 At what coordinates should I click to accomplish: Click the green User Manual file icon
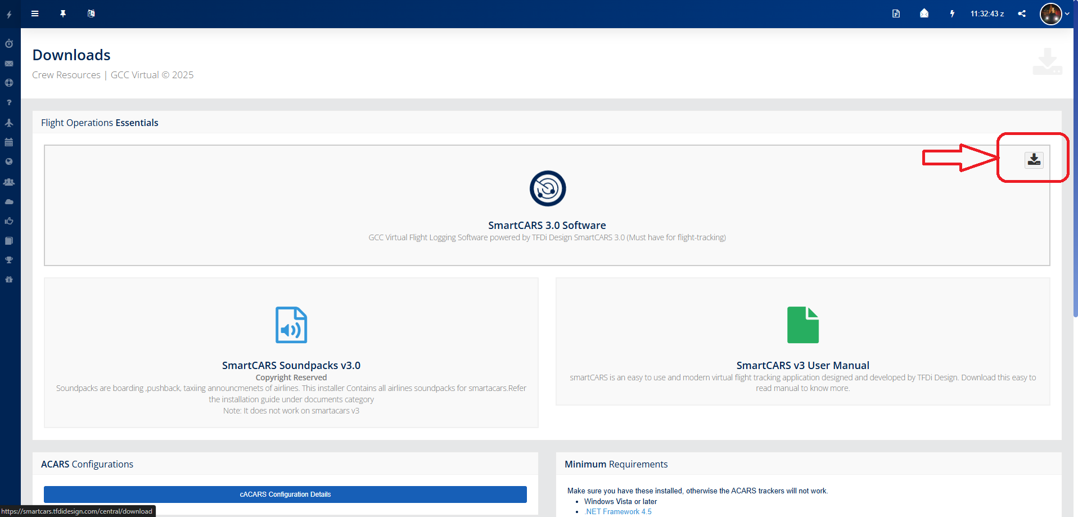(803, 325)
